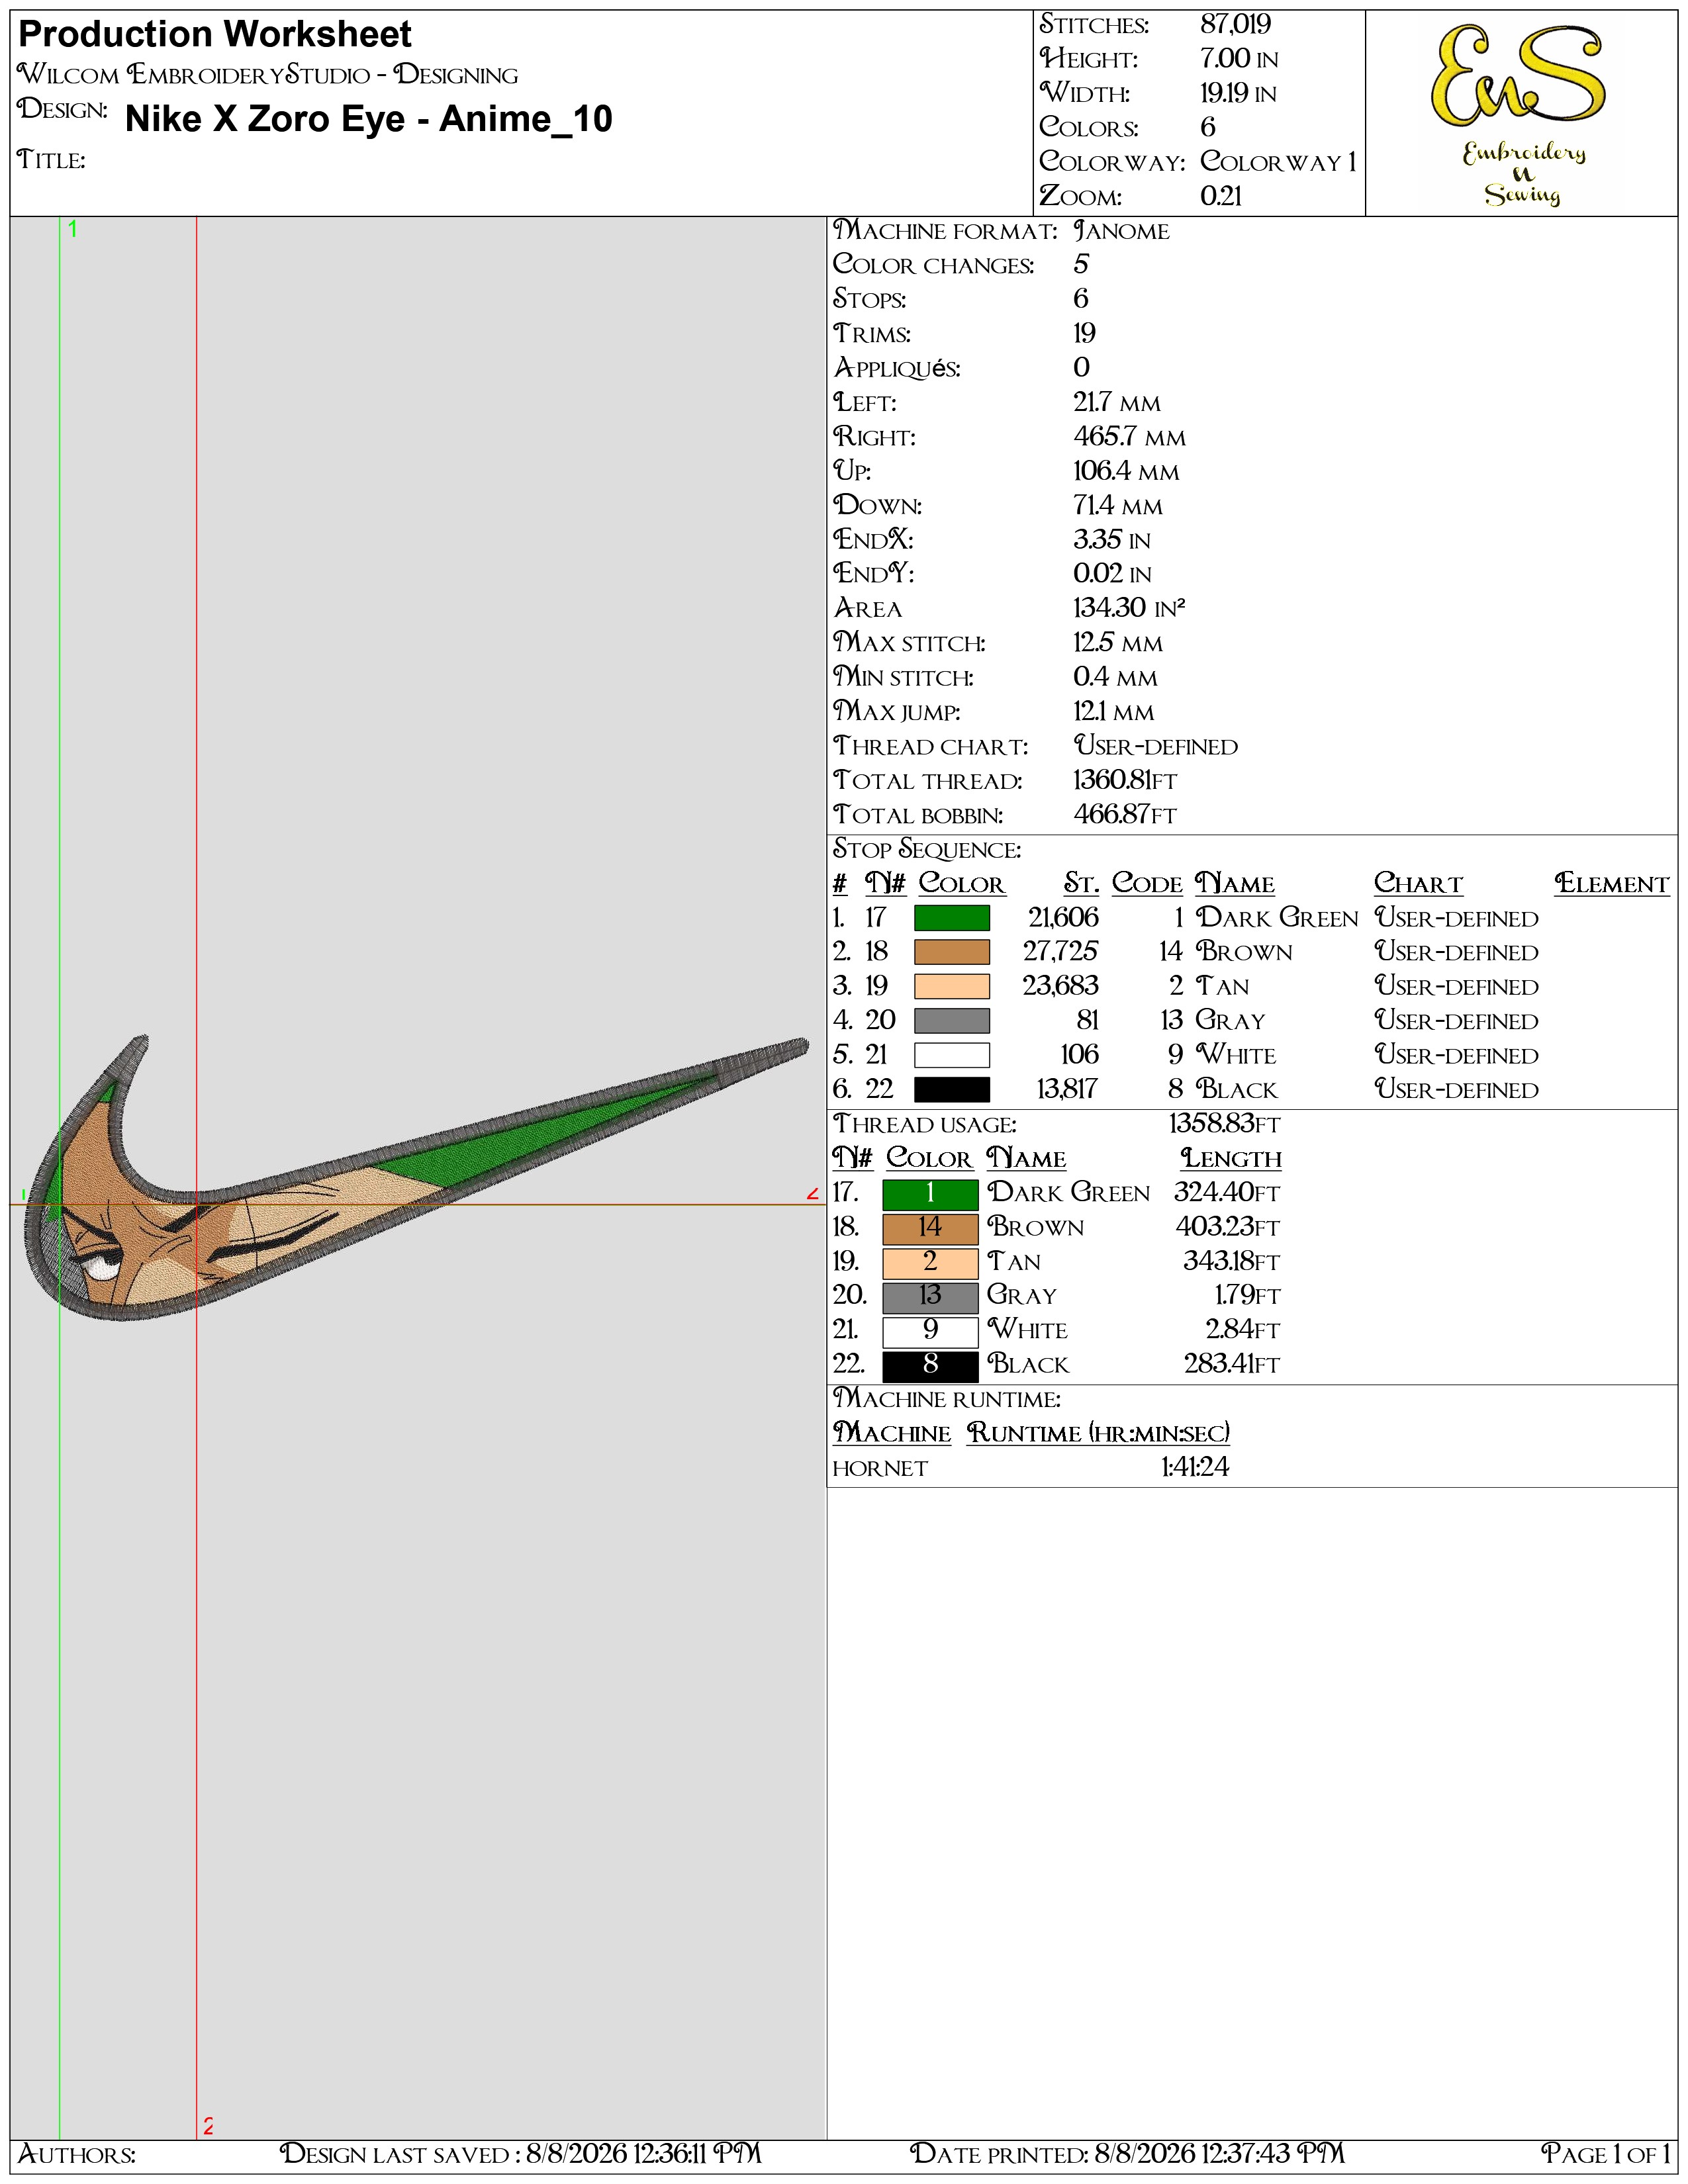Select the design name "Nike X Zoro Eye - Anime_10"
Screen dimensions: 1688x2184
click(x=369, y=119)
